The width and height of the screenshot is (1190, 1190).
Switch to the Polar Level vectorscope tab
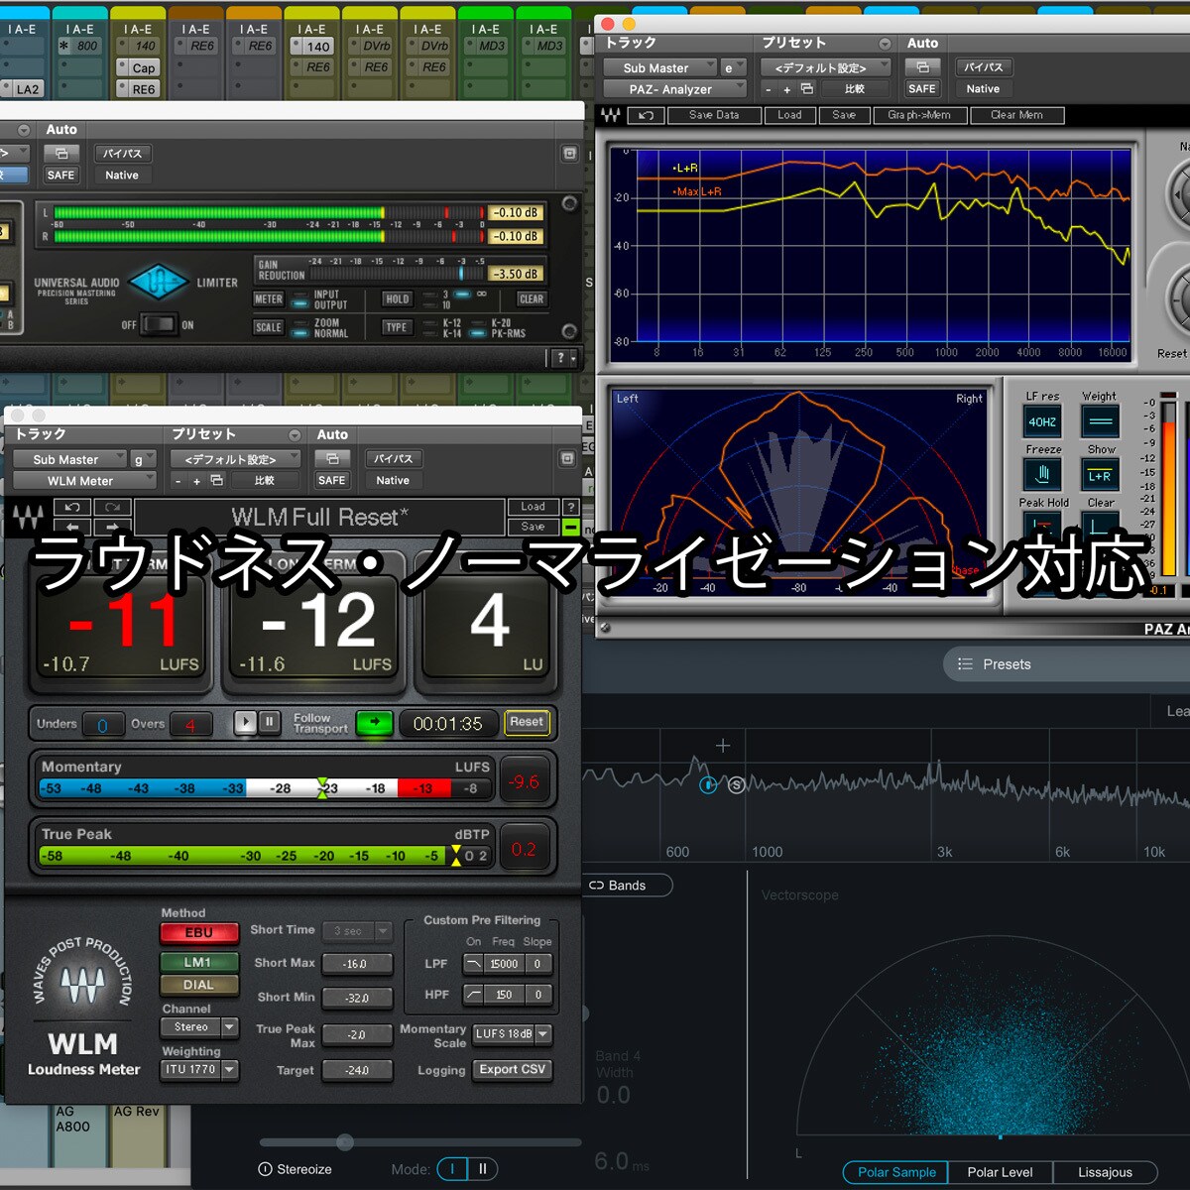[x=1000, y=1172]
